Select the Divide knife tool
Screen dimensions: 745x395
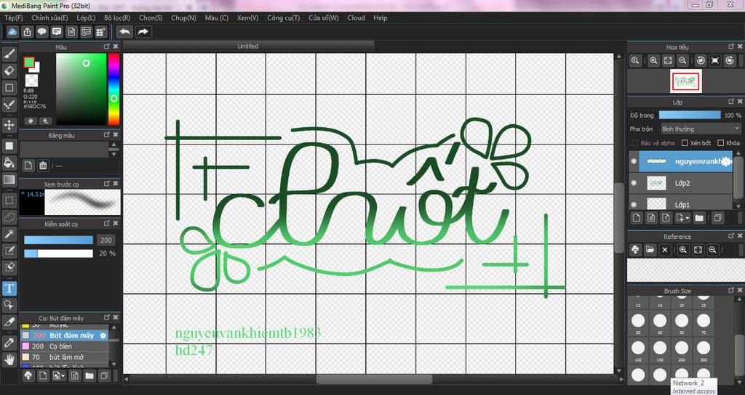(9, 322)
